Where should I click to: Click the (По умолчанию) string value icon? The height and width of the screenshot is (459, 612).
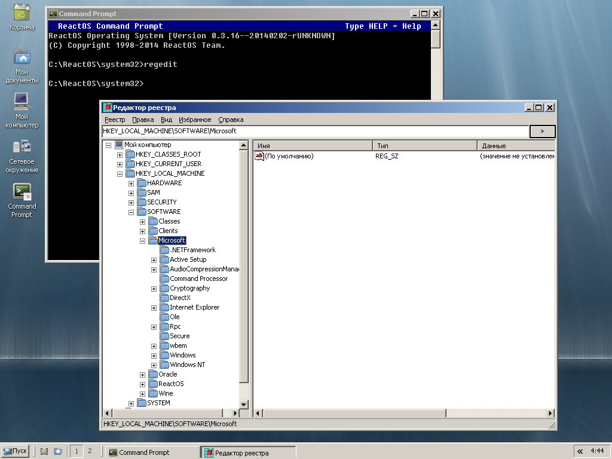coord(259,156)
